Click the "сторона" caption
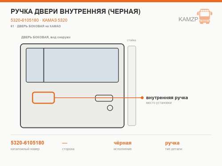 tap(68, 149)
